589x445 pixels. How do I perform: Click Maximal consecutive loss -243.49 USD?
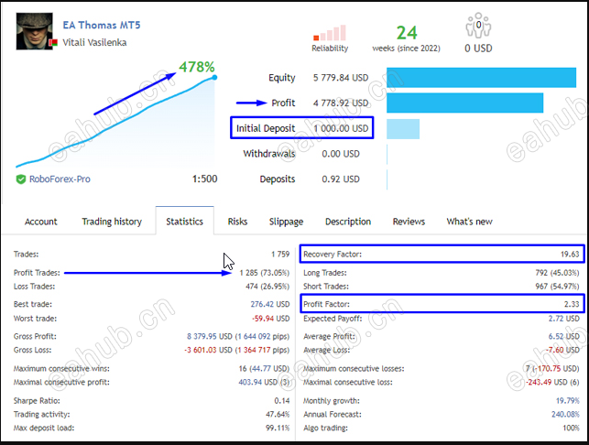click(x=552, y=383)
